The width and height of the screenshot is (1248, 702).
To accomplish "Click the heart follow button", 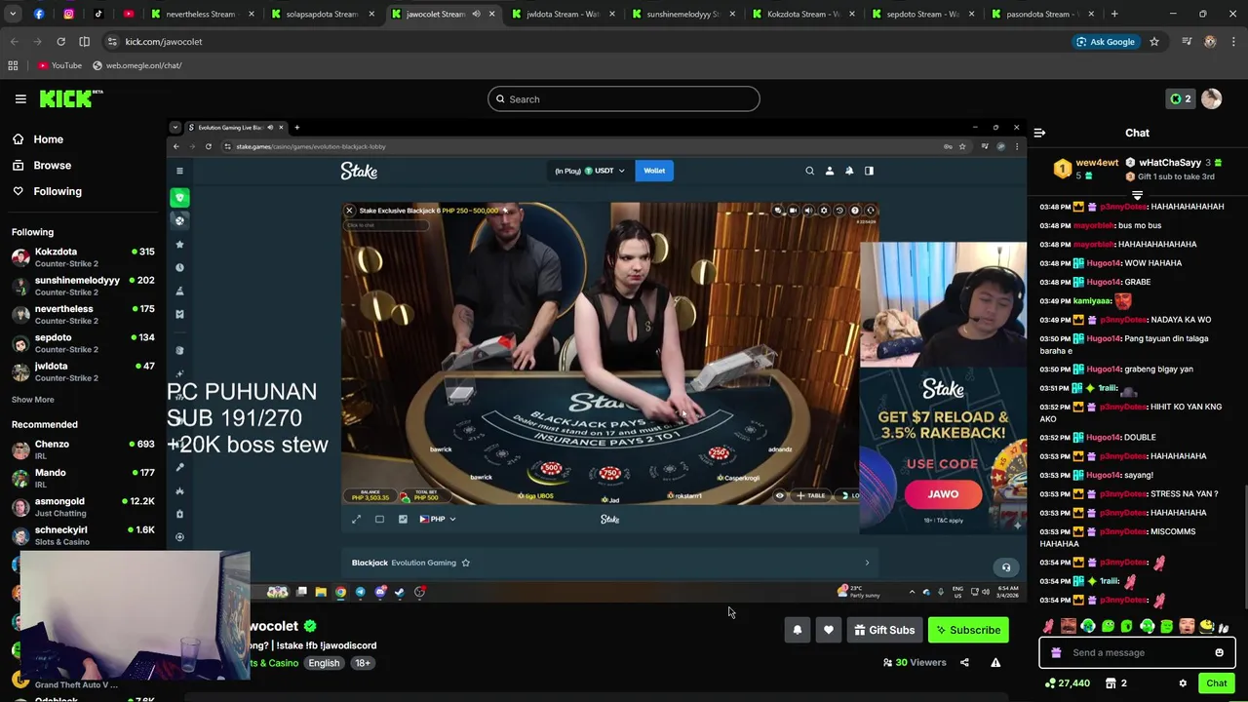I will tap(829, 630).
